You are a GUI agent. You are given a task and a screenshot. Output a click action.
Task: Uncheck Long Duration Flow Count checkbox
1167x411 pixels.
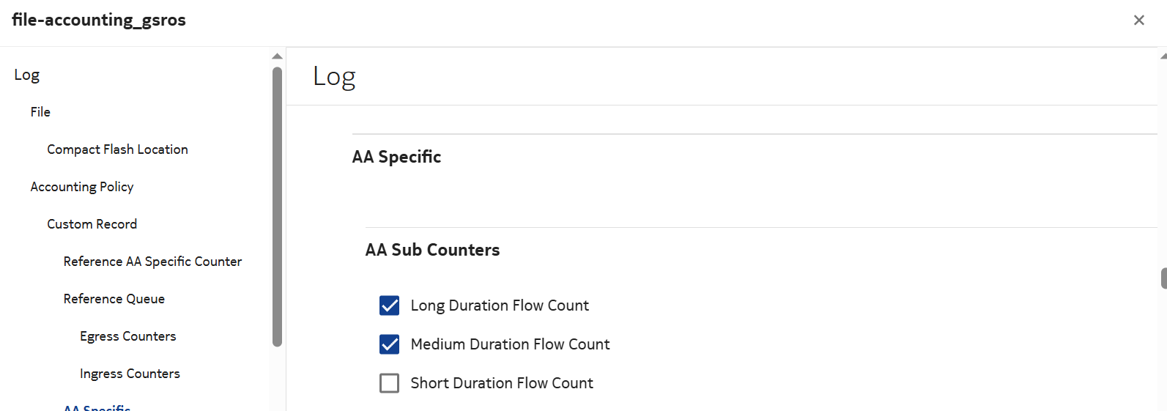click(x=390, y=306)
